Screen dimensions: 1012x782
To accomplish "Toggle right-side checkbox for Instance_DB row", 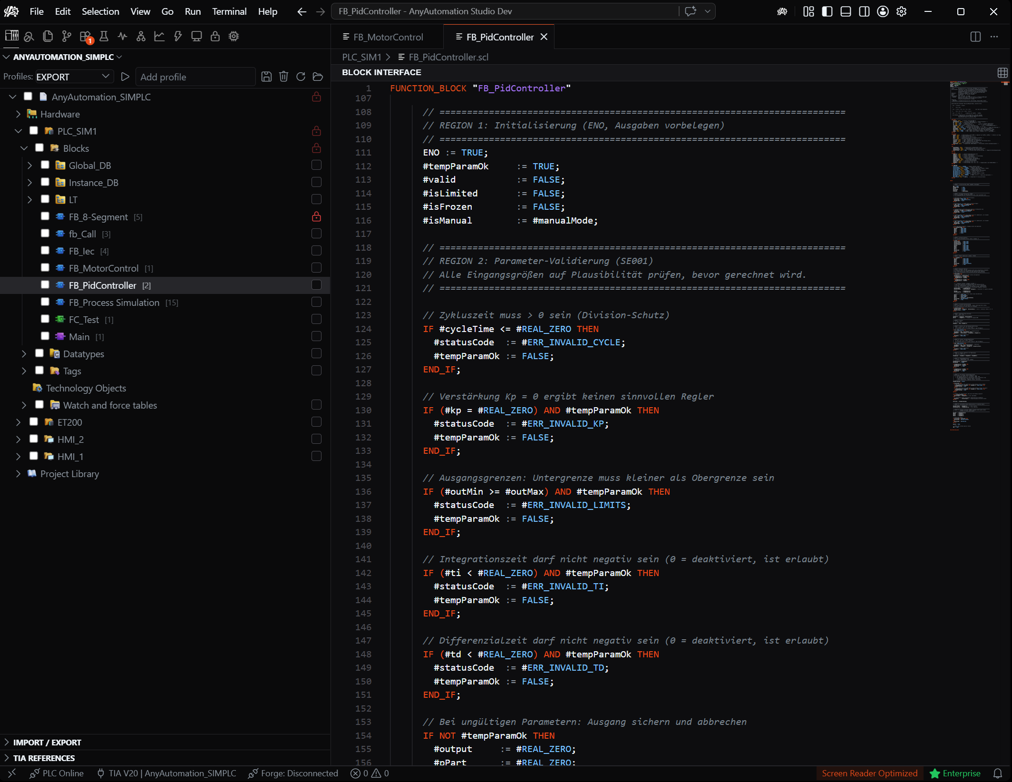I will point(316,182).
